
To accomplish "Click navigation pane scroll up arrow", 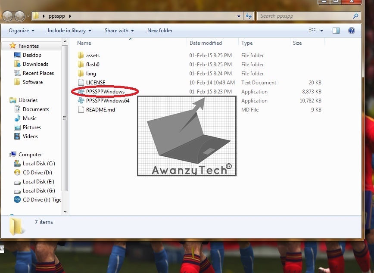I will point(65,42).
